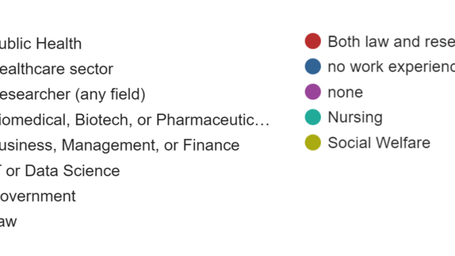455x256 pixels.
Task: Click the Government legend entry
Action: point(38,196)
